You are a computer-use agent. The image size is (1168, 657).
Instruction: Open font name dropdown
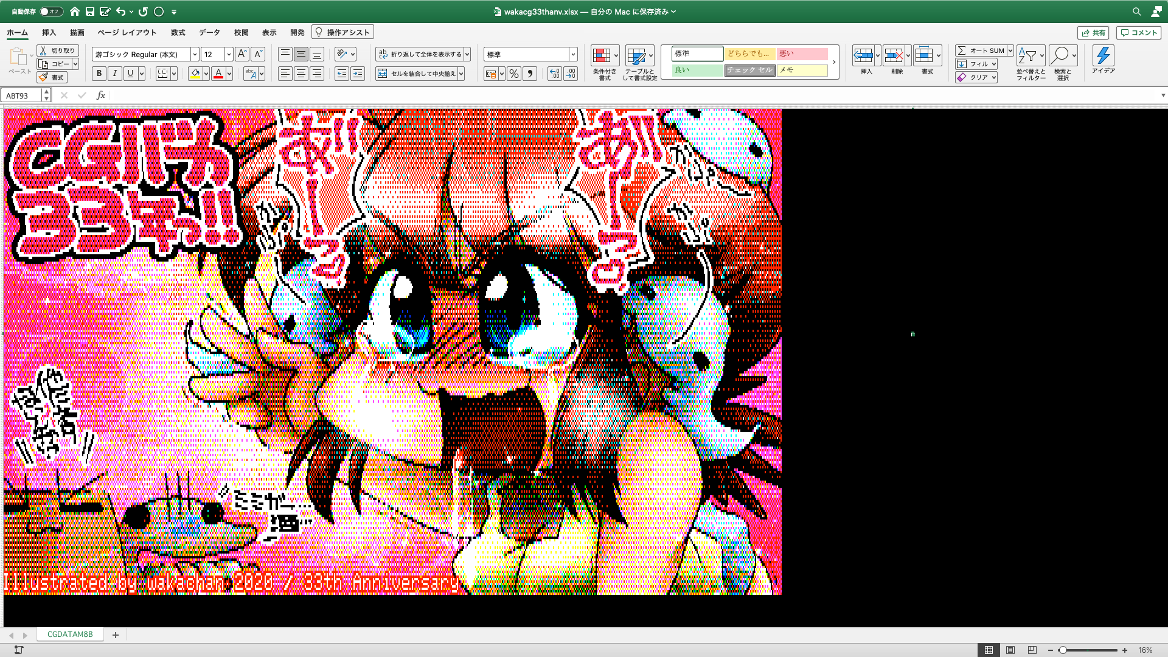195,54
